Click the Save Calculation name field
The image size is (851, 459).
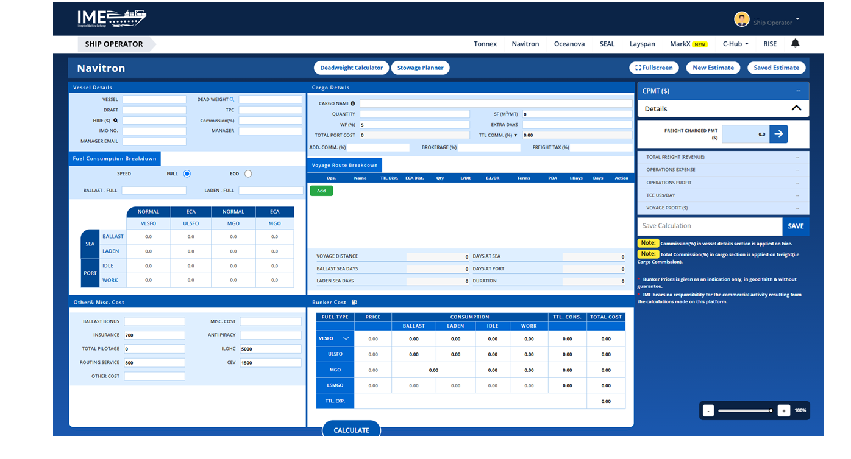[x=710, y=226]
